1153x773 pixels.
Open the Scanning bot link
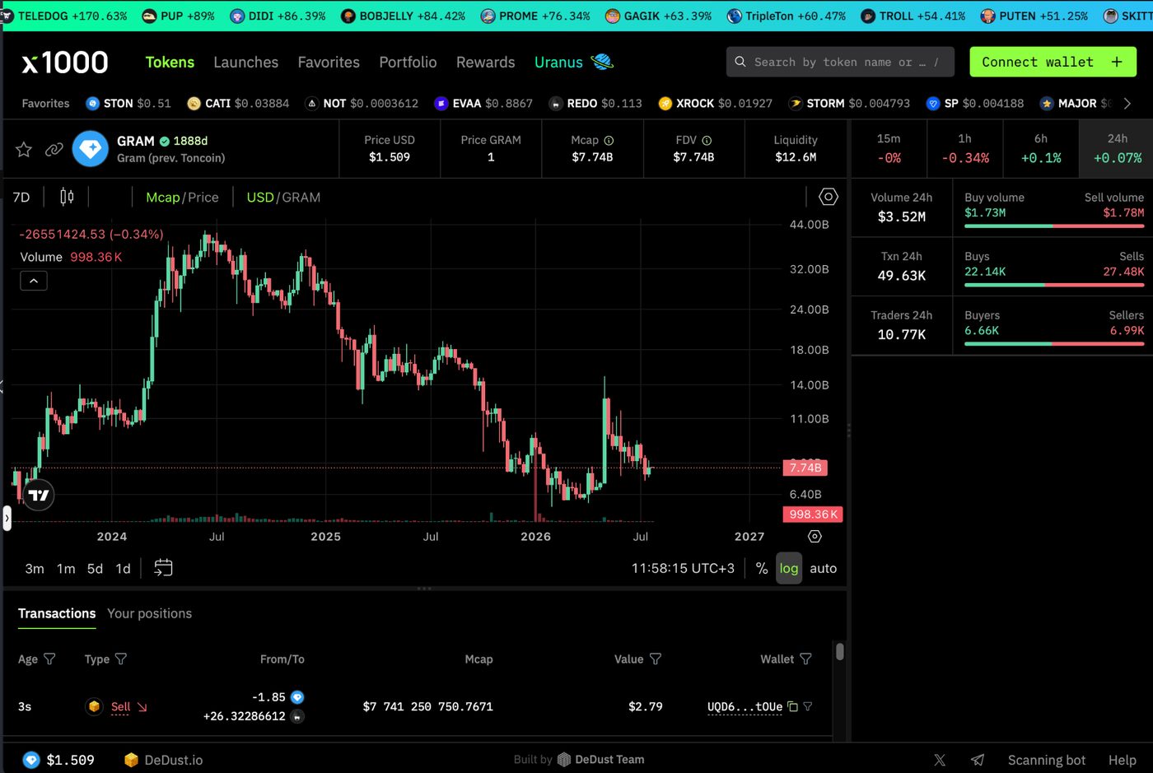click(x=1046, y=760)
